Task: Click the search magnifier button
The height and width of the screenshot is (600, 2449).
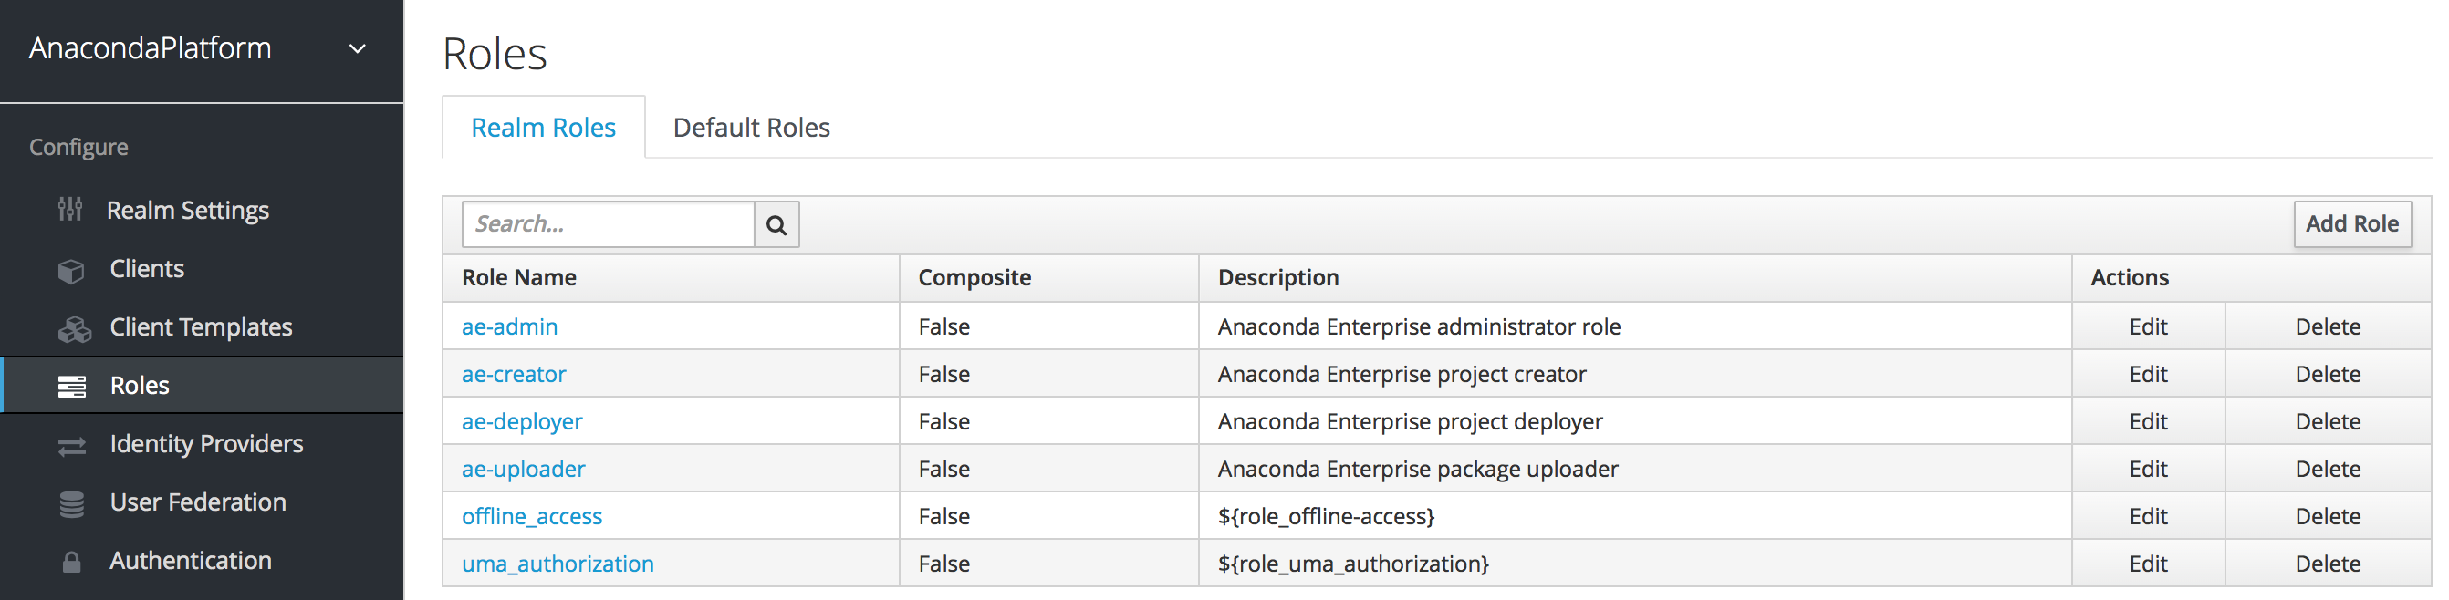Action: click(776, 225)
